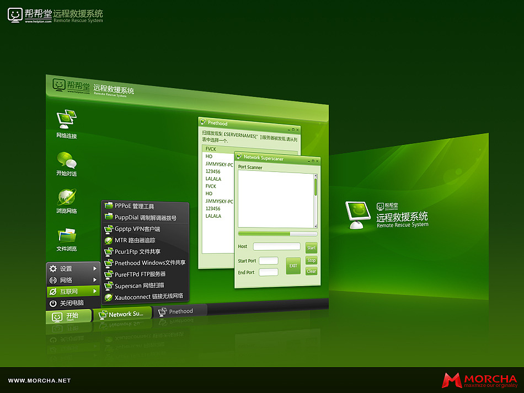Focus the Host input field

[x=276, y=246]
